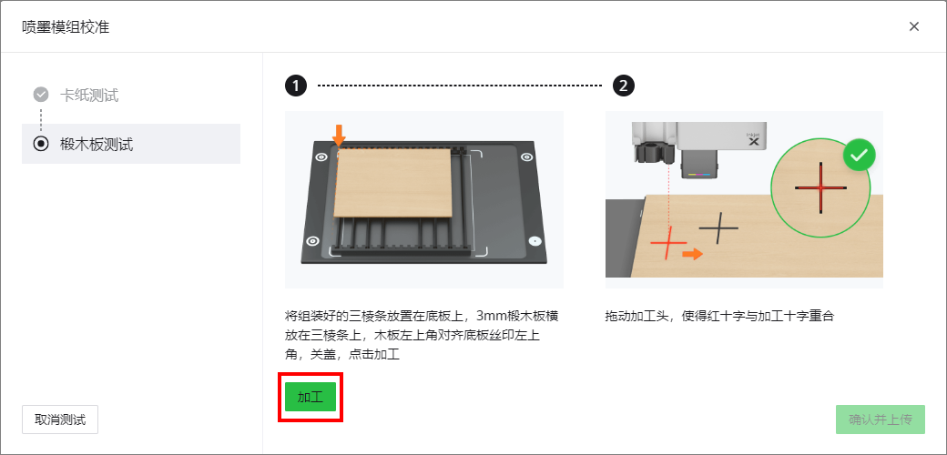Image resolution: width=947 pixels, height=455 pixels.
Task: Click the grey checkmark icon beside 卡纸测试
Action: [x=41, y=95]
